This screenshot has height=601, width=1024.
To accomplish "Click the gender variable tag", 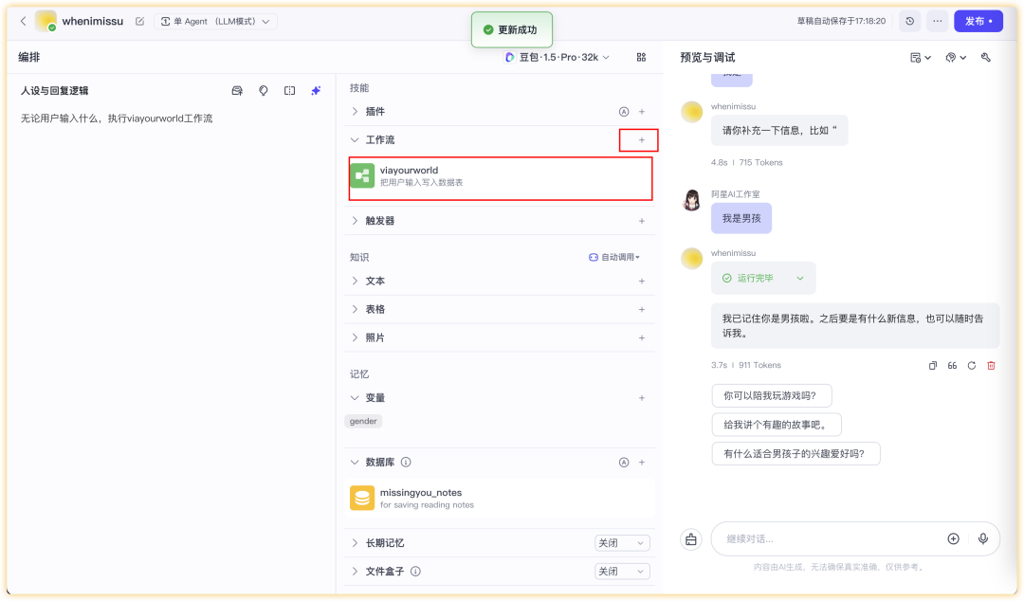I will pyautogui.click(x=363, y=421).
